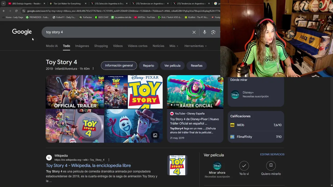
Task: Switch to Modo IA tab
Action: click(x=52, y=46)
